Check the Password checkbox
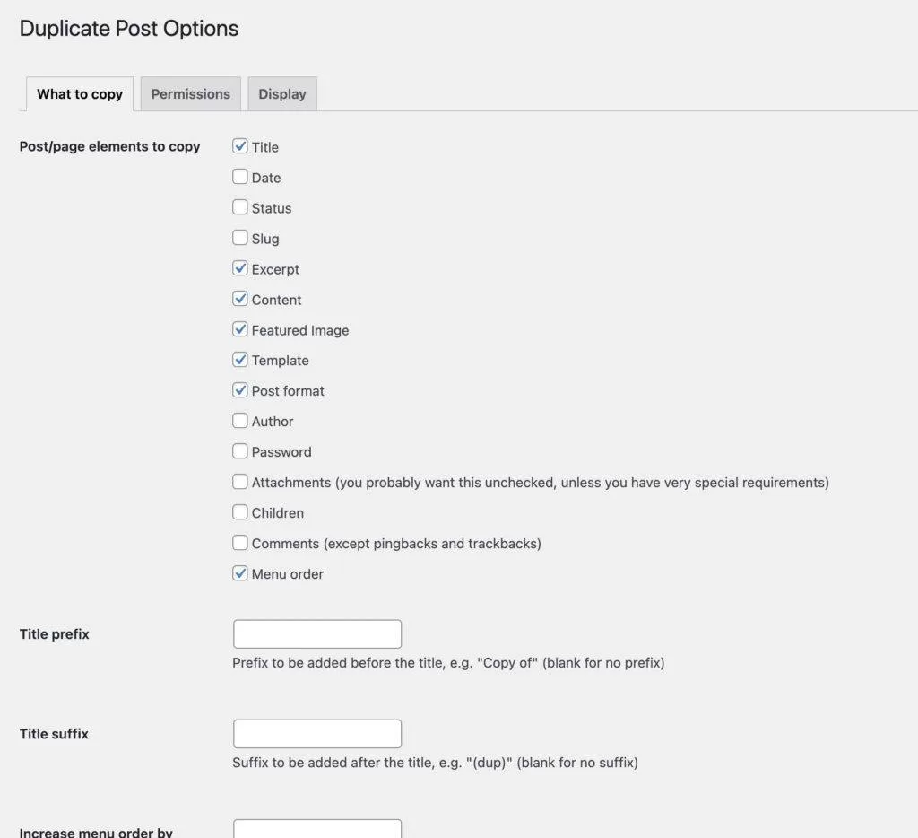Image resolution: width=918 pixels, height=838 pixels. click(240, 451)
